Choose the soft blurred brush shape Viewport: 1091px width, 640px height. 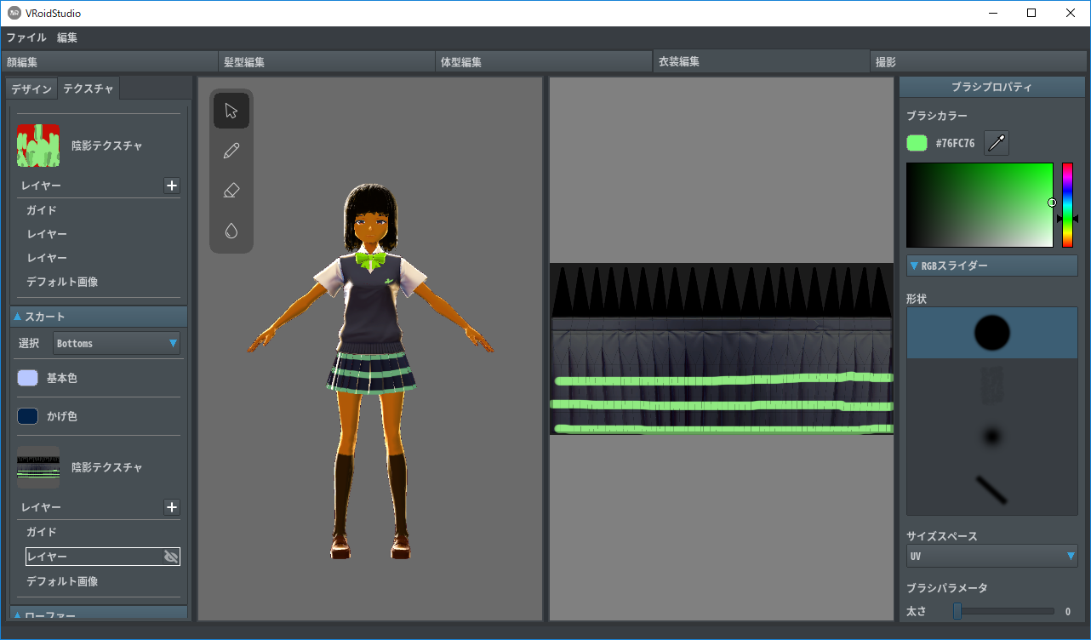pyautogui.click(x=992, y=437)
